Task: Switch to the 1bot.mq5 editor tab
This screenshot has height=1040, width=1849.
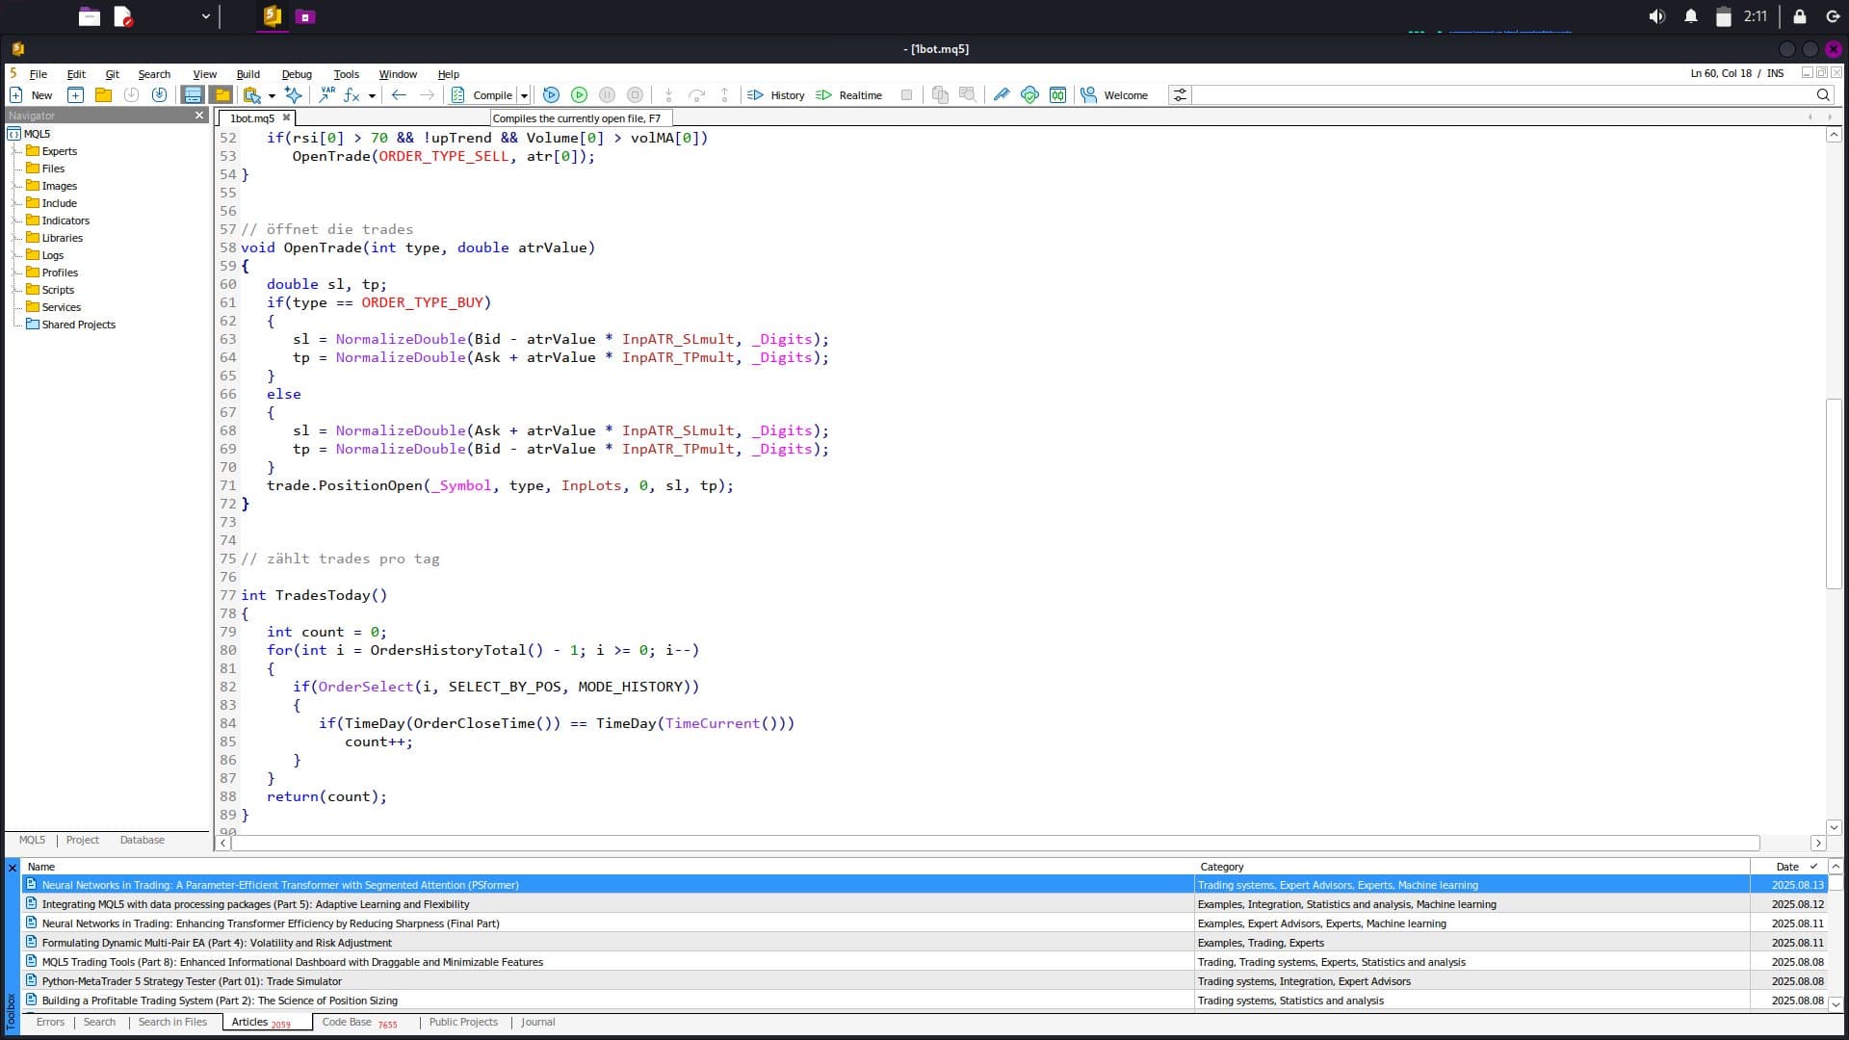Action: (x=251, y=117)
